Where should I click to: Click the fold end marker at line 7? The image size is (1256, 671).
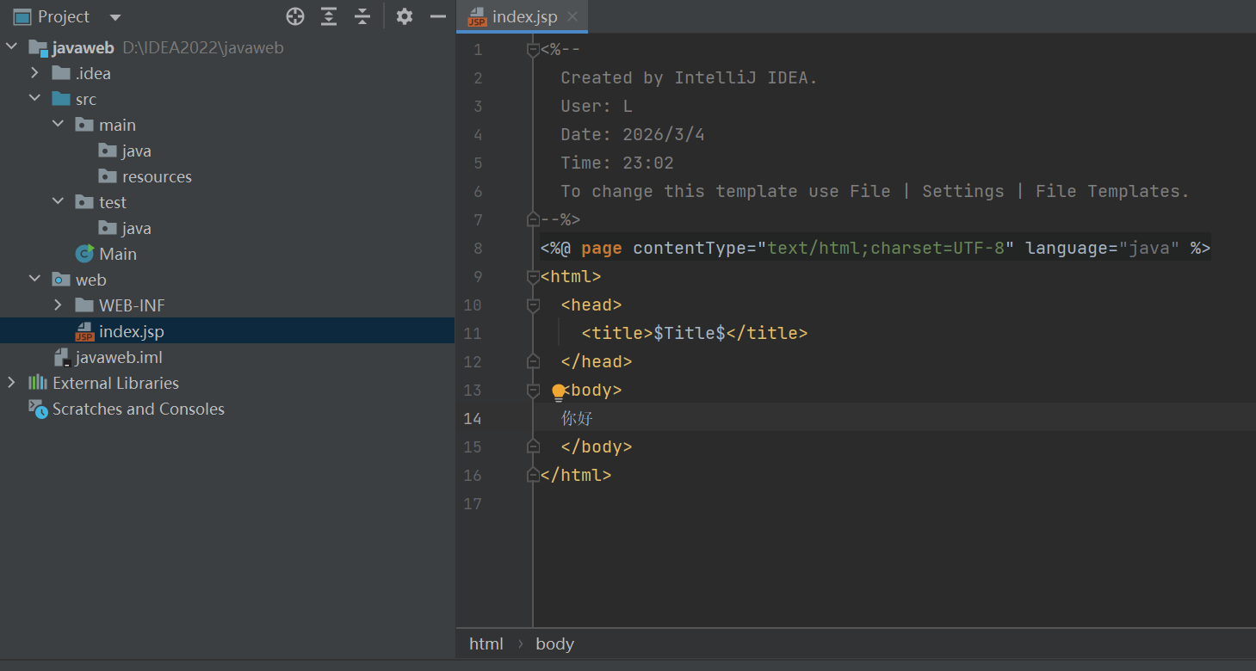533,219
